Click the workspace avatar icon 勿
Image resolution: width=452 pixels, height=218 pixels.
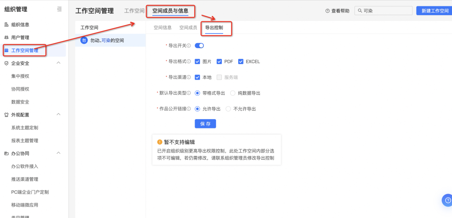[84, 41]
